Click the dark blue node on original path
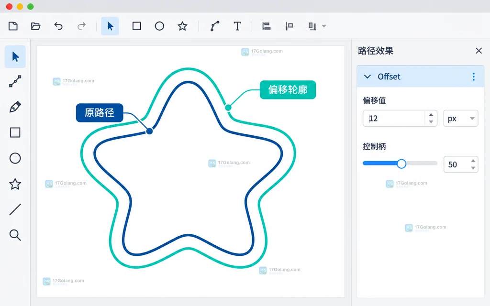The width and height of the screenshot is (490, 306). [149, 131]
